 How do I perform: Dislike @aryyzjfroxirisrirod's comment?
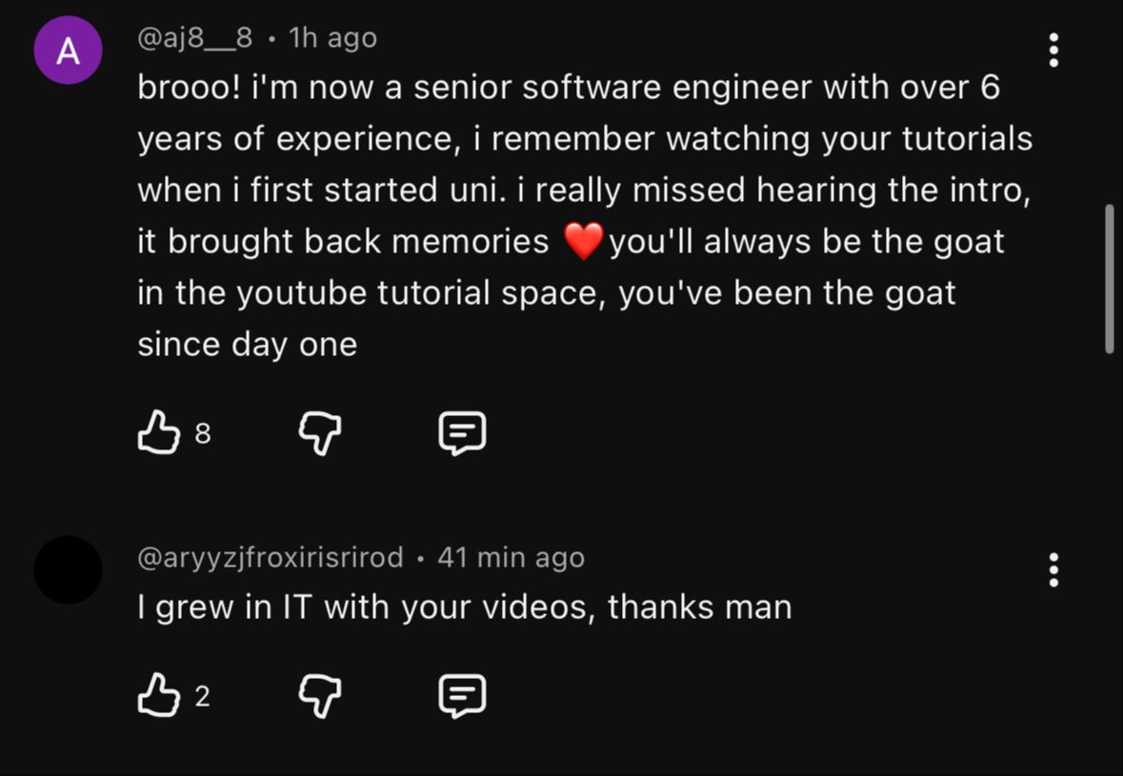pyautogui.click(x=320, y=697)
